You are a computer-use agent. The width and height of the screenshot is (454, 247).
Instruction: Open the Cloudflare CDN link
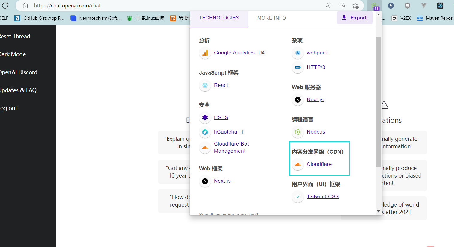[319, 164]
